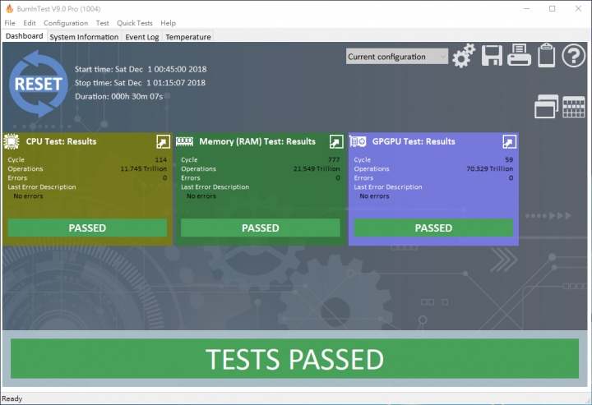Click the GPGPU Test: Results title

pyautogui.click(x=414, y=141)
